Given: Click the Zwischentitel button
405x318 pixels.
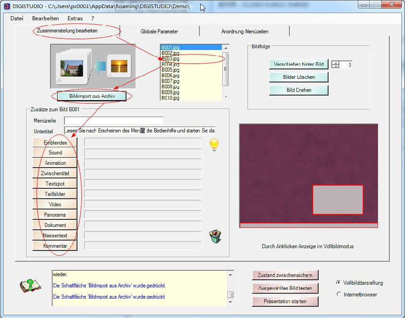Looking at the screenshot, I should click(x=55, y=173).
